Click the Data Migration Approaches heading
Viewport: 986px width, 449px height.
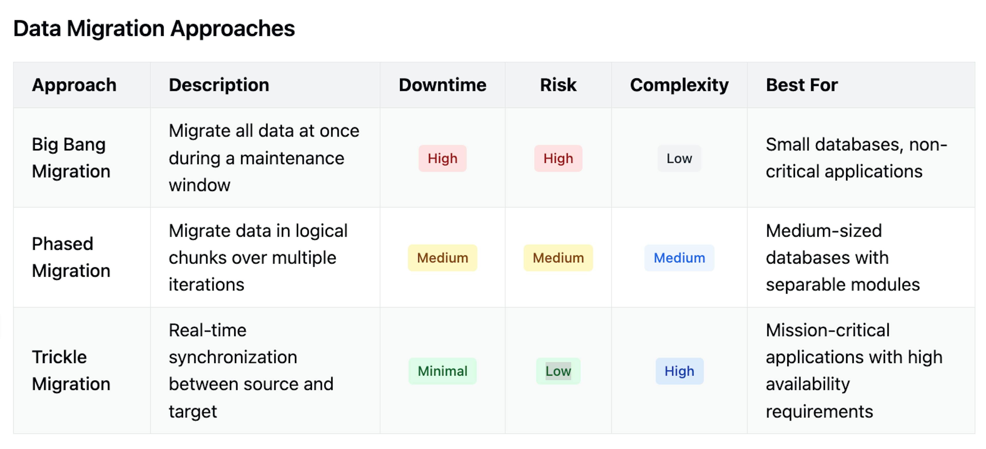point(154,29)
